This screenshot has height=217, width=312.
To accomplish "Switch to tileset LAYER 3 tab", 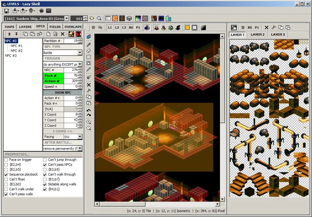I will [x=278, y=35].
